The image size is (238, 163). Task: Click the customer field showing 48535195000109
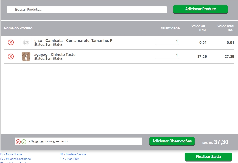tap(85, 141)
